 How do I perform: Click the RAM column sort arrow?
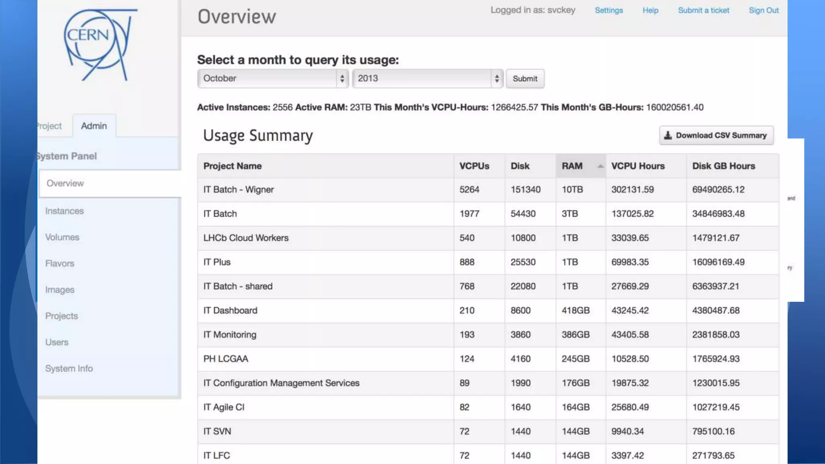pos(600,166)
